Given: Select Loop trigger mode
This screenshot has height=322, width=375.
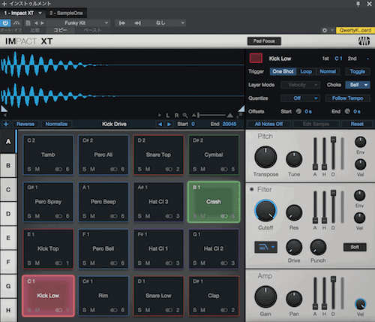Looking at the screenshot, I should click(306, 71).
